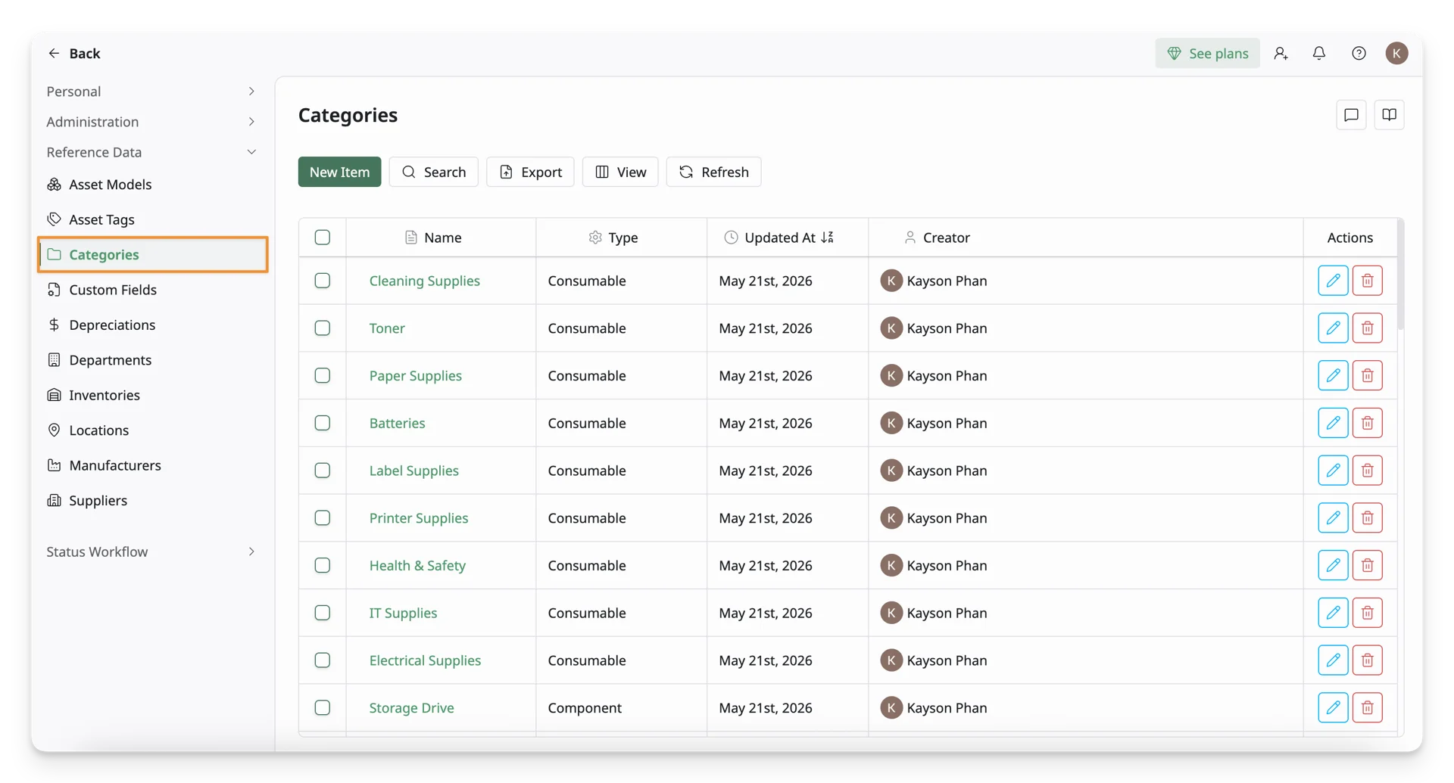This screenshot has width=1454, height=783.
Task: Click the invite user icon
Action: pyautogui.click(x=1281, y=53)
